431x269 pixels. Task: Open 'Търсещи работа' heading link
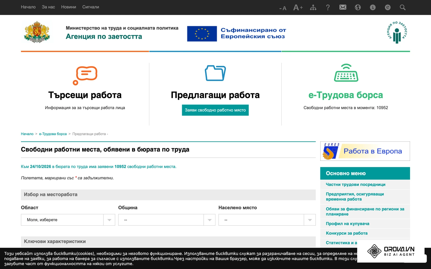[x=85, y=95]
